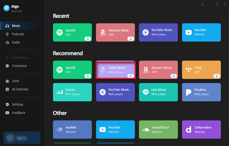The height and width of the screenshot is (146, 229).
Task: Click the Audible logo icon
Action: click(60, 130)
